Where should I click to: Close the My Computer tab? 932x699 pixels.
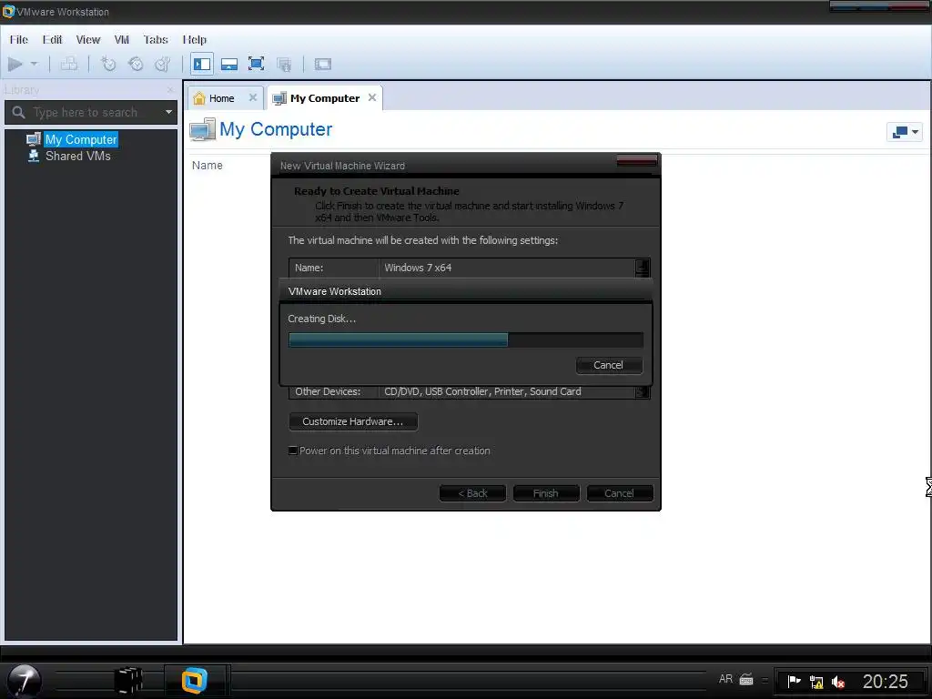(372, 97)
